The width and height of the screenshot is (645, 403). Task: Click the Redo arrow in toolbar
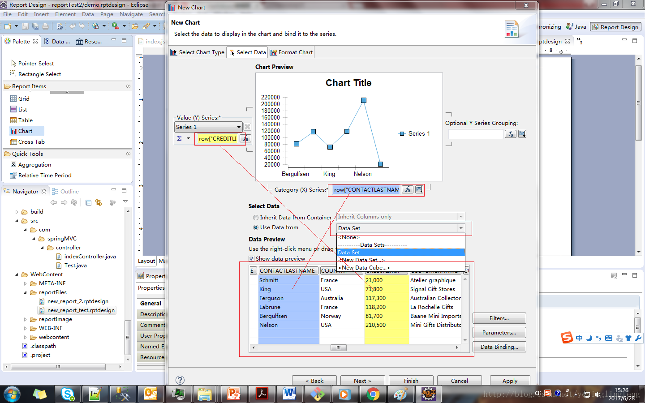point(82,26)
